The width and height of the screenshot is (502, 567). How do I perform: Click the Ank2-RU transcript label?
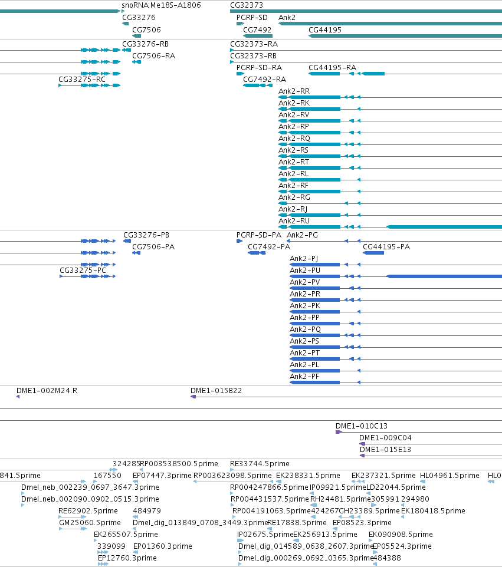click(294, 221)
